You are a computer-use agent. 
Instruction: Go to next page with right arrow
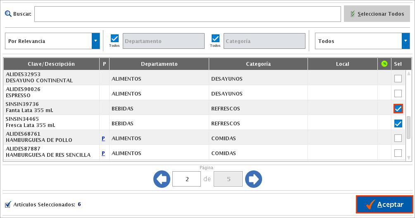[x=253, y=179]
